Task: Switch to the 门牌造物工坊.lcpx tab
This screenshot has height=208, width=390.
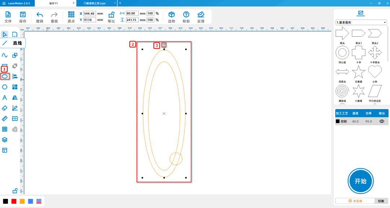Action: pyautogui.click(x=95, y=3)
